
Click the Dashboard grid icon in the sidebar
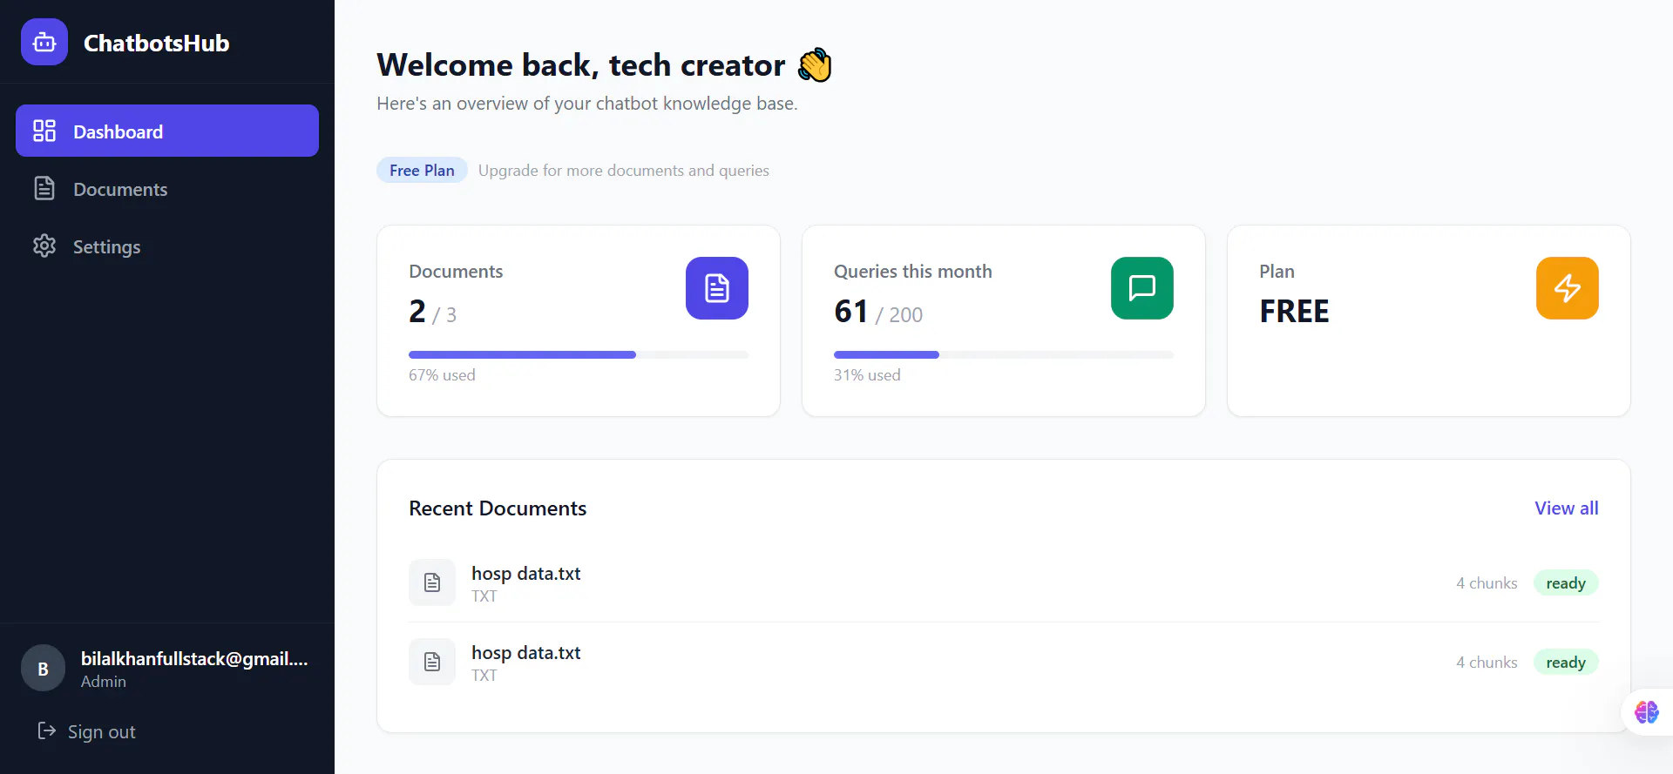pos(44,131)
